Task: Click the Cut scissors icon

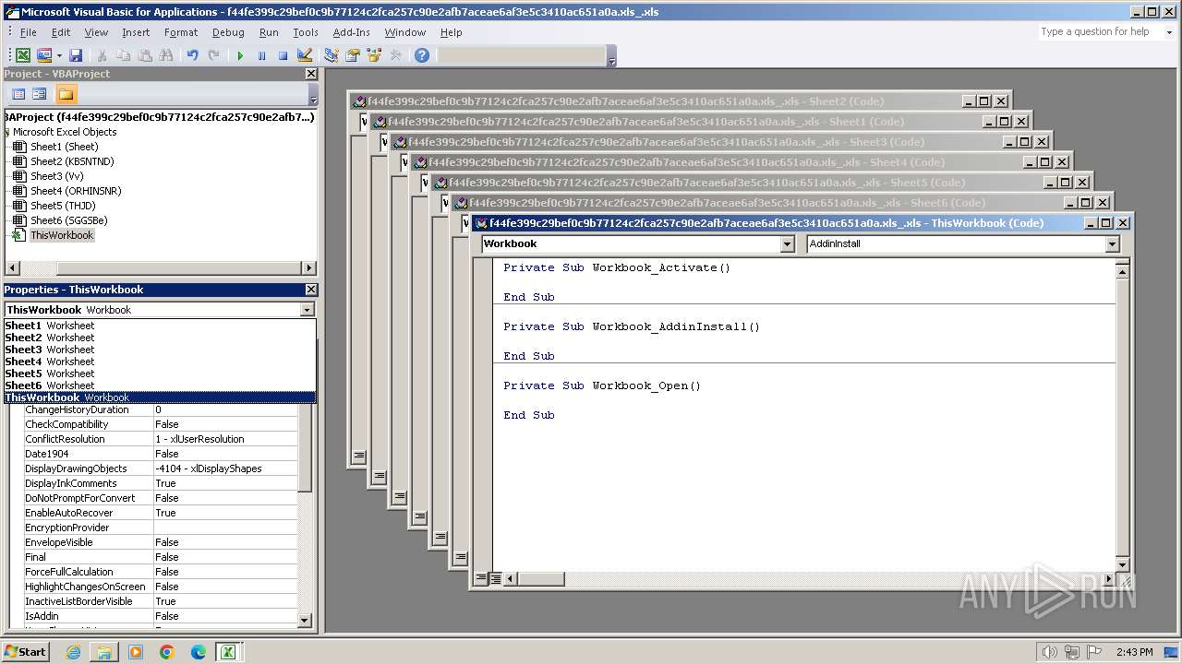Action: [103, 55]
